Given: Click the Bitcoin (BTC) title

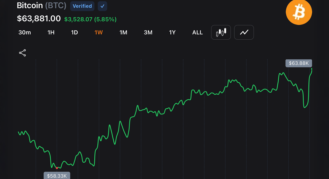Looking at the screenshot, I should pos(41,5).
